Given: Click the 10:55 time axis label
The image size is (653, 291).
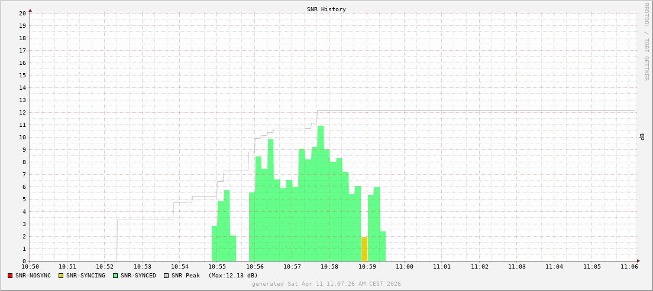Looking at the screenshot, I should click(217, 267).
